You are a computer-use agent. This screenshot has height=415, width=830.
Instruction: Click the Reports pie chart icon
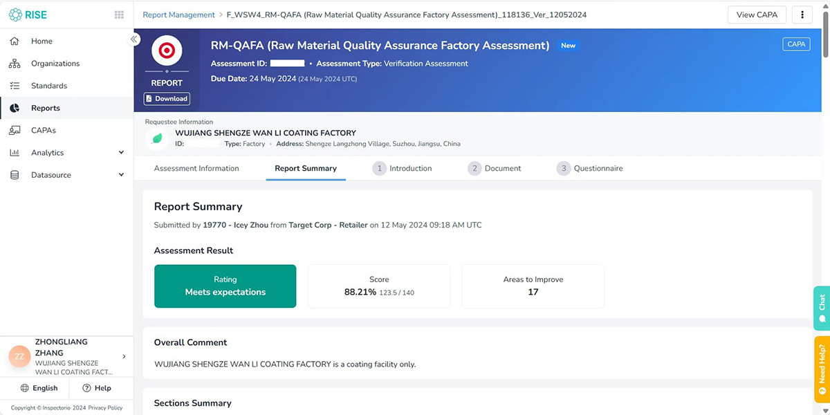(15, 108)
